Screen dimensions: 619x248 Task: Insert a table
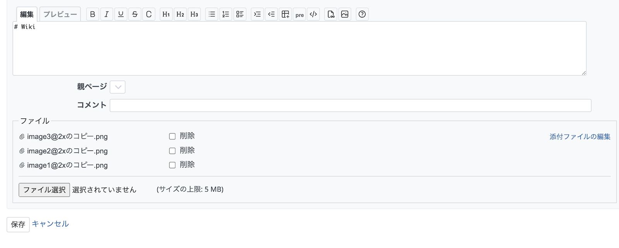click(x=286, y=14)
